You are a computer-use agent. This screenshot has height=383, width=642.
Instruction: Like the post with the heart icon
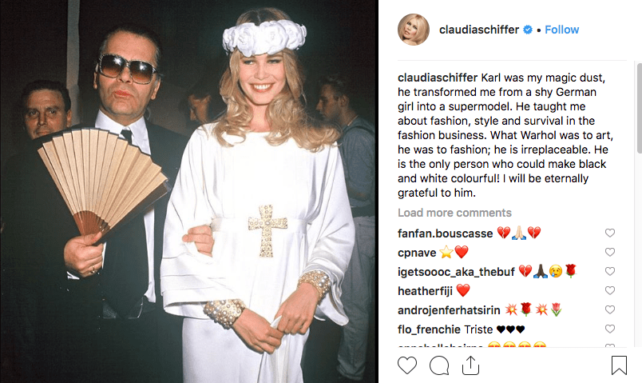tap(407, 365)
